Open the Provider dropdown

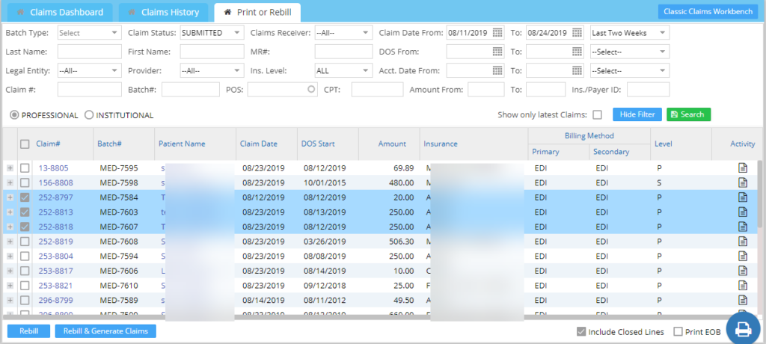pos(212,70)
